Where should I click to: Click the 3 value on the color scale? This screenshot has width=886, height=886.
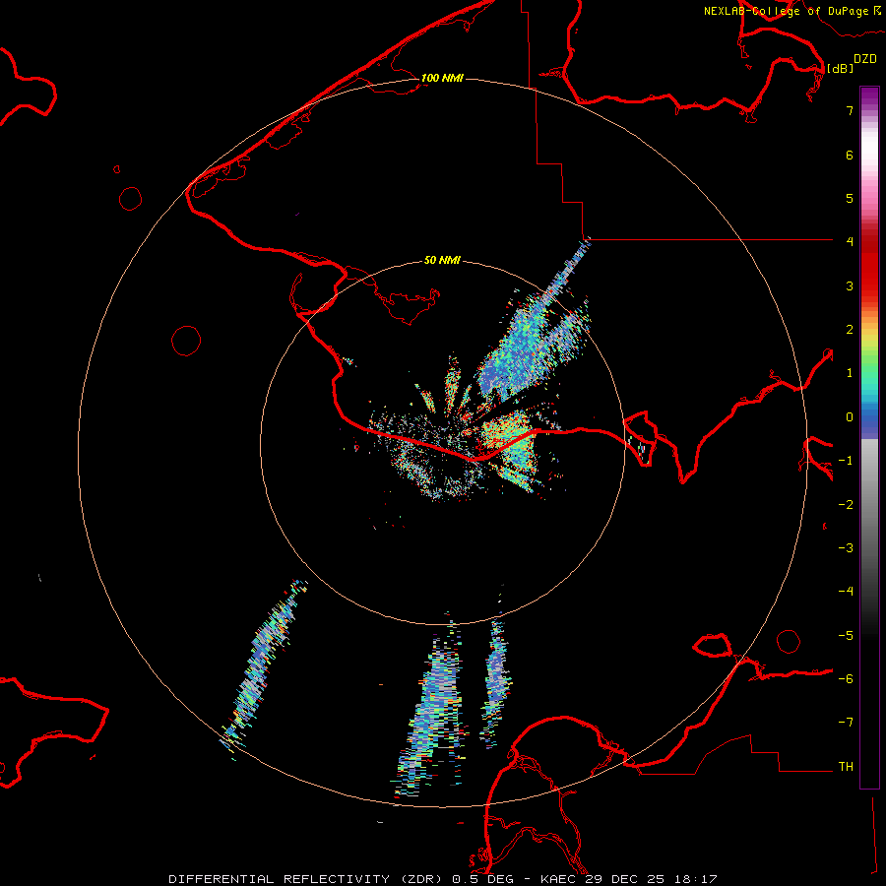pyautogui.click(x=850, y=285)
